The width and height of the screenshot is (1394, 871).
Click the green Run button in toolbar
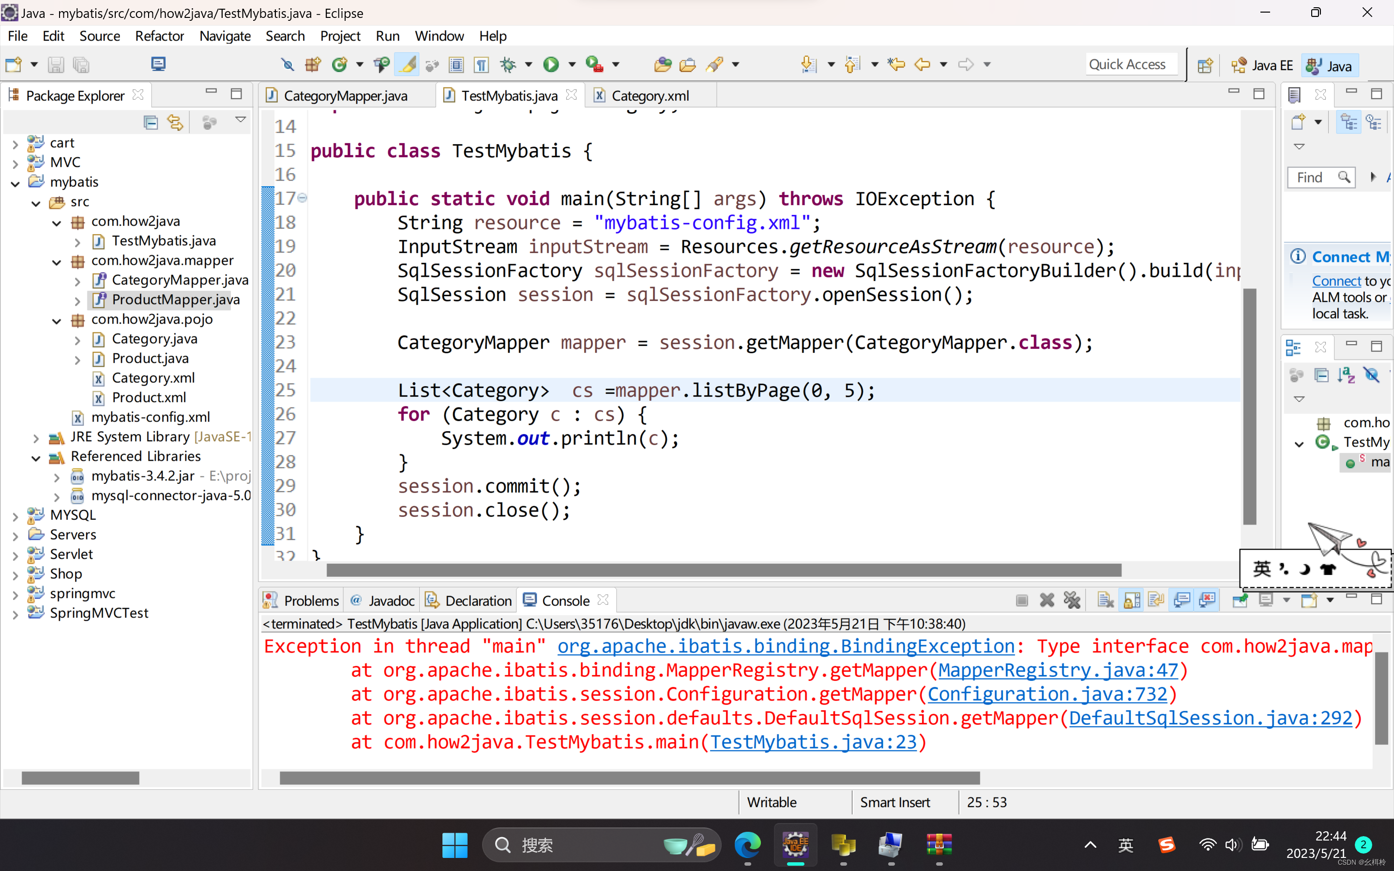tap(551, 64)
